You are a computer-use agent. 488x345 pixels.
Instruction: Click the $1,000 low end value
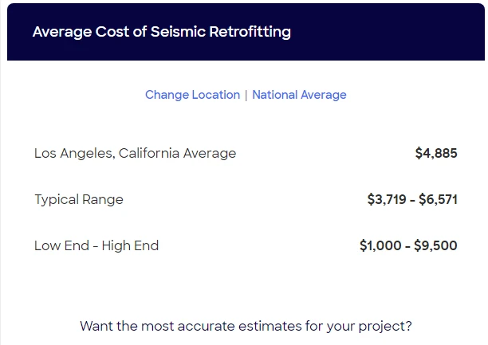tap(379, 245)
